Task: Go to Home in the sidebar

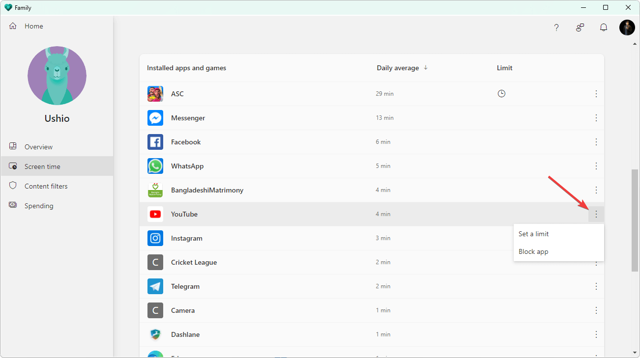Action: (x=57, y=26)
